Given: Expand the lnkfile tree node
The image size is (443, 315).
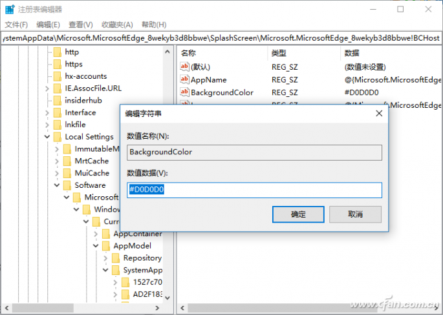Looking at the screenshot, I should click(x=47, y=125).
